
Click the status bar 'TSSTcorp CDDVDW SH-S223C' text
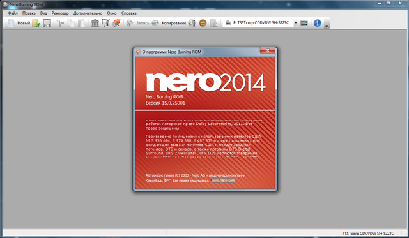[x=368, y=234]
